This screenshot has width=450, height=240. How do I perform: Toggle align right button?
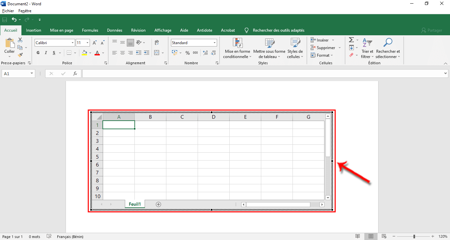coord(130,53)
